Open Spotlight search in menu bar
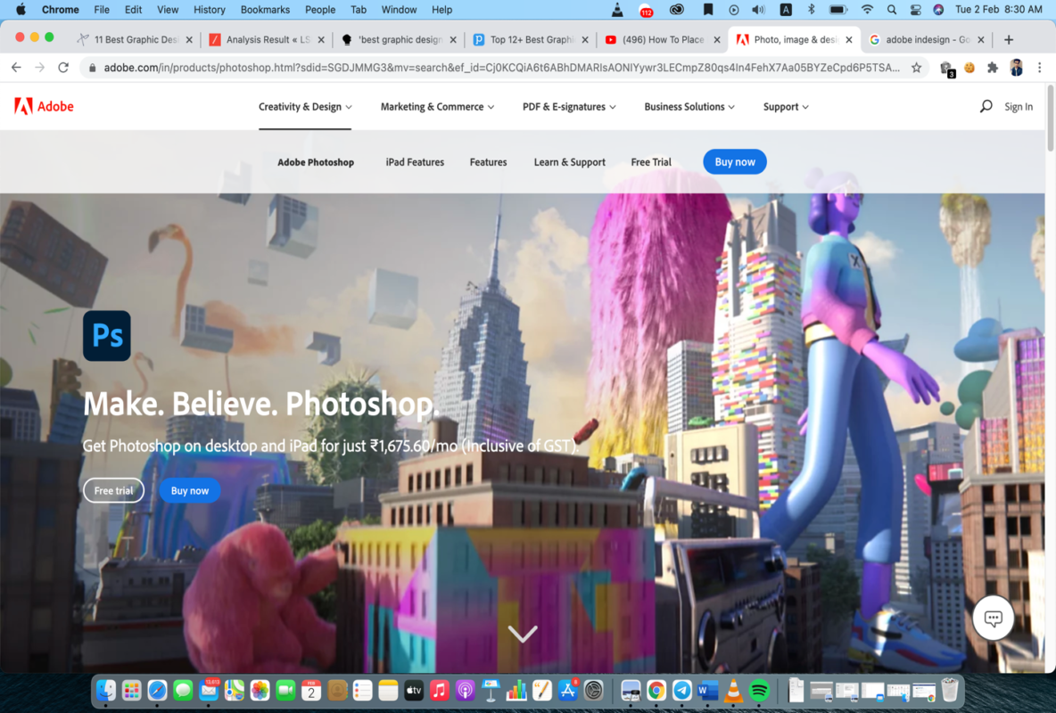The height and width of the screenshot is (713, 1056). [x=892, y=10]
